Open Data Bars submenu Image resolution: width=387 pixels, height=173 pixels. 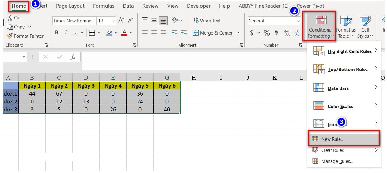[x=344, y=88]
